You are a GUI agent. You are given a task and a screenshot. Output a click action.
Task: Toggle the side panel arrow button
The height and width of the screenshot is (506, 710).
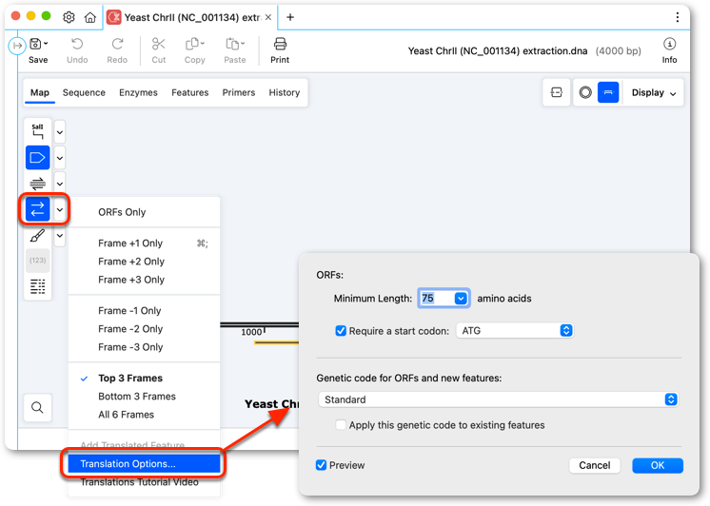pos(17,46)
